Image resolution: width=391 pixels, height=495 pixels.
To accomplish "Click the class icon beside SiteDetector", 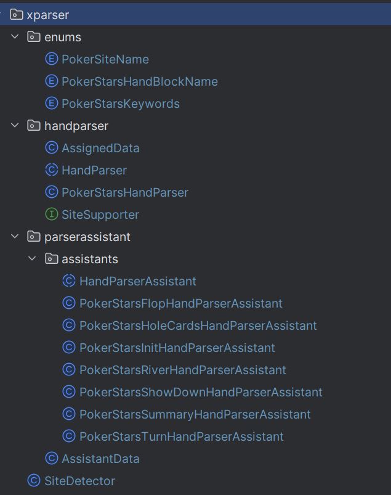I will point(34,480).
